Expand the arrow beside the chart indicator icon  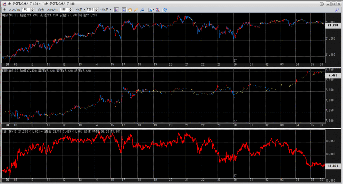pos(153,10)
